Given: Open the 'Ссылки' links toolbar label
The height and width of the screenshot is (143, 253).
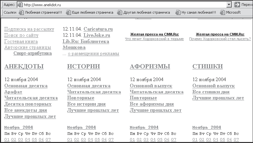Looking at the screenshot, I should [10, 12].
